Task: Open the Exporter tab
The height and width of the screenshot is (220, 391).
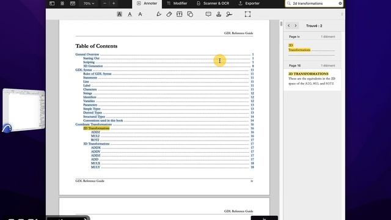Action: coord(249,4)
